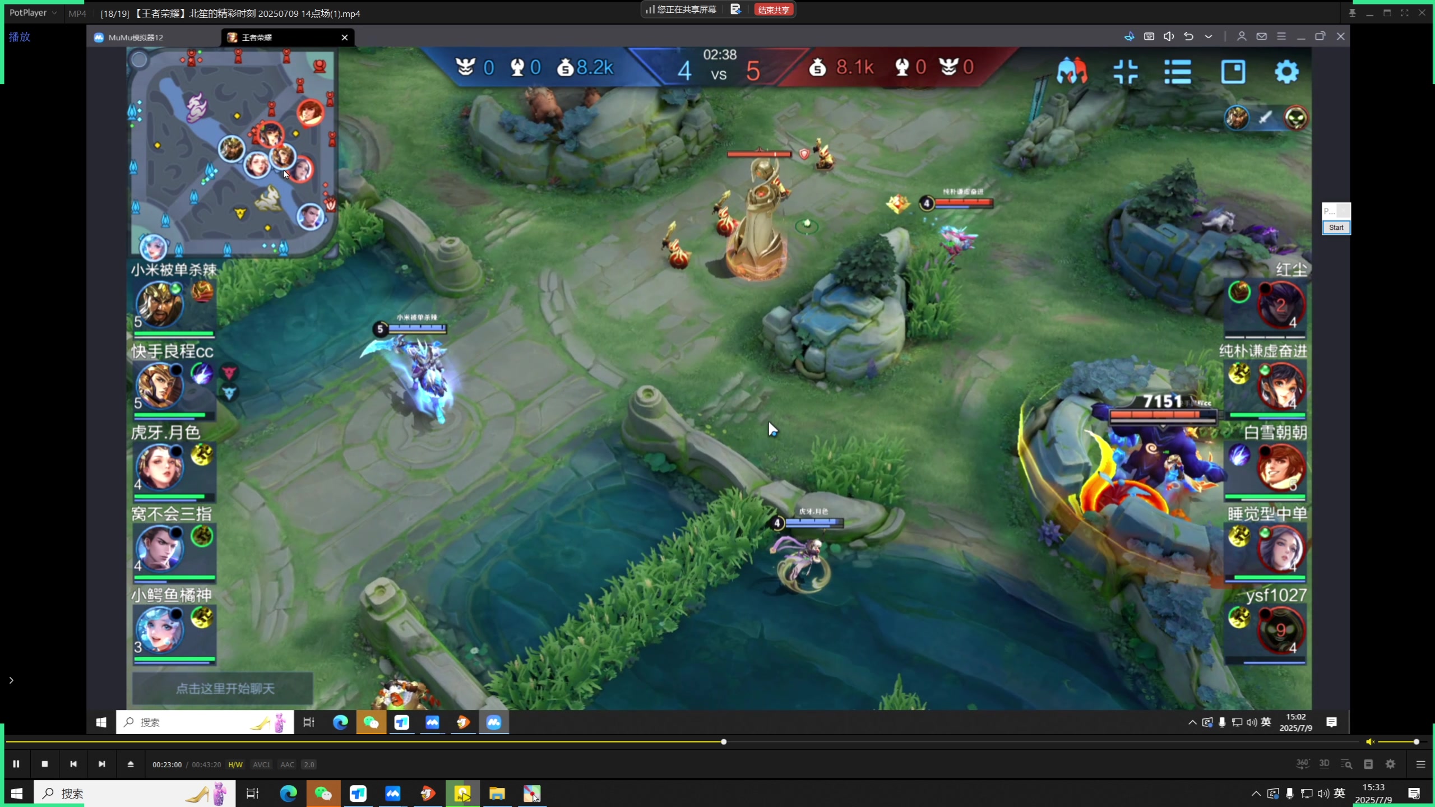Click the microphone tray icon on outer taskbar
1435x807 pixels.
(1290, 794)
